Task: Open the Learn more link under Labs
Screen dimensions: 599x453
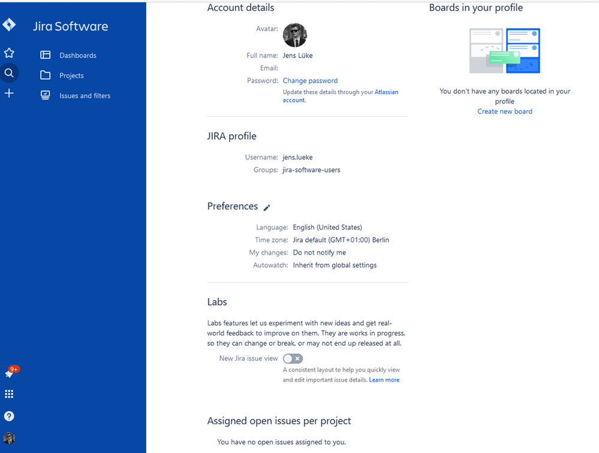Action: [384, 380]
